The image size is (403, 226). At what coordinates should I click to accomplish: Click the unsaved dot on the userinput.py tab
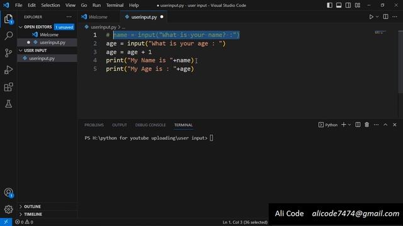pyautogui.click(x=162, y=17)
